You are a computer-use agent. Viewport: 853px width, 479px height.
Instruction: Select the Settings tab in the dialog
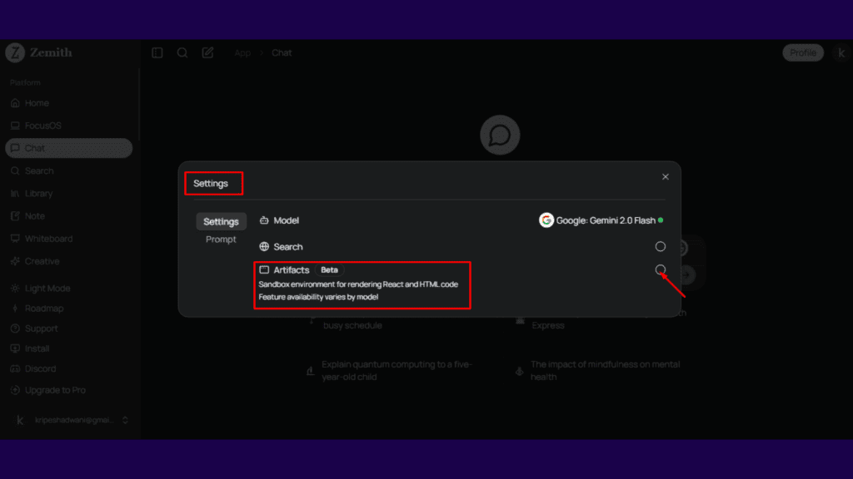221,221
